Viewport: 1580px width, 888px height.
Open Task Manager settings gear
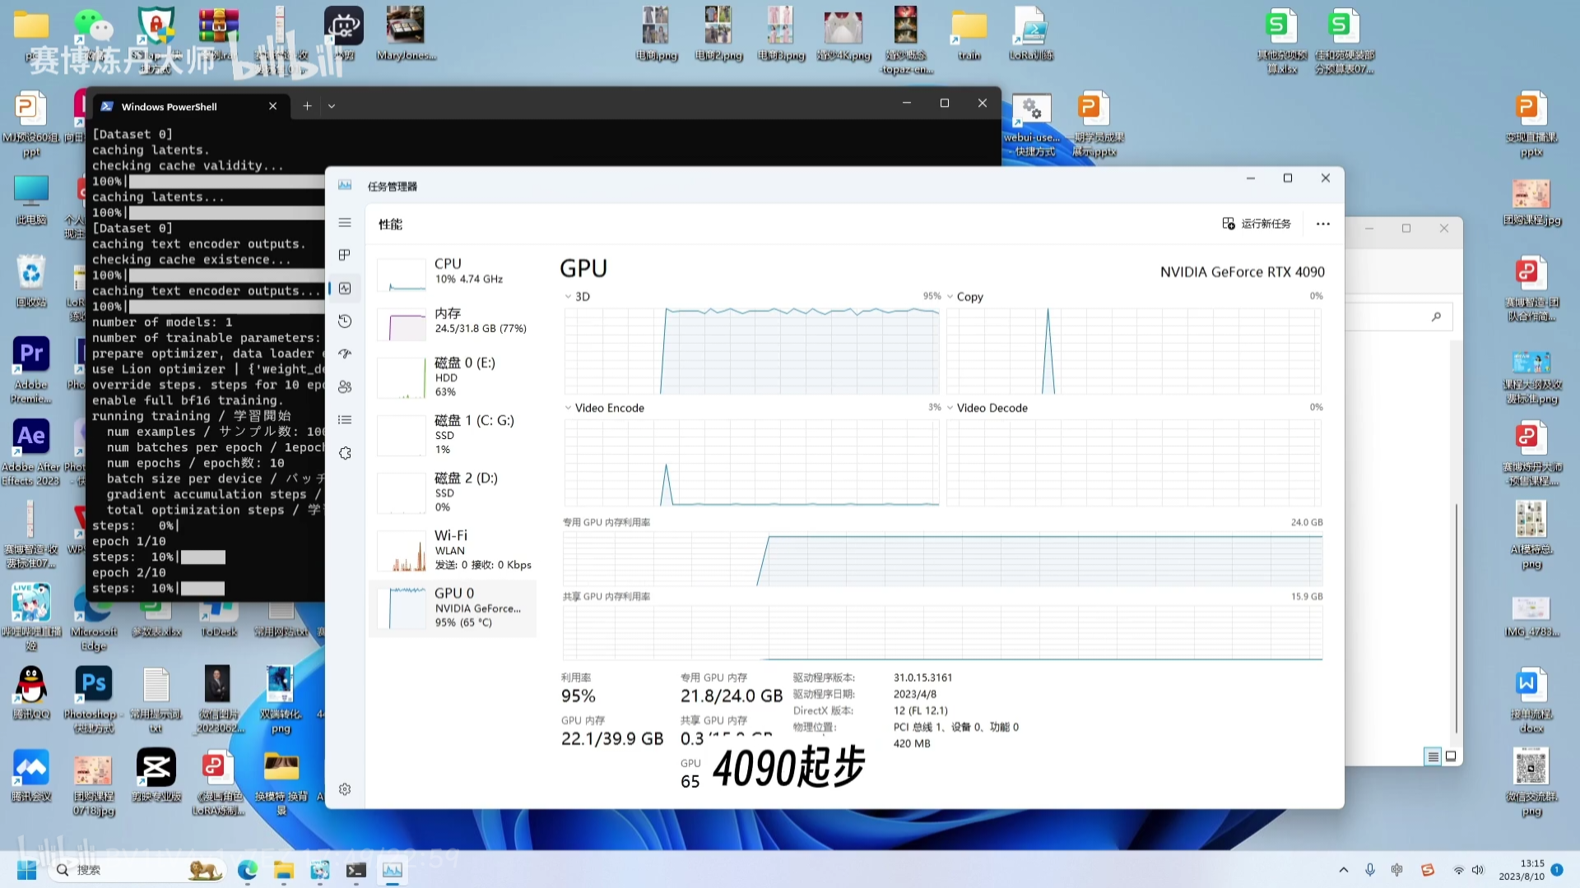[x=345, y=789]
